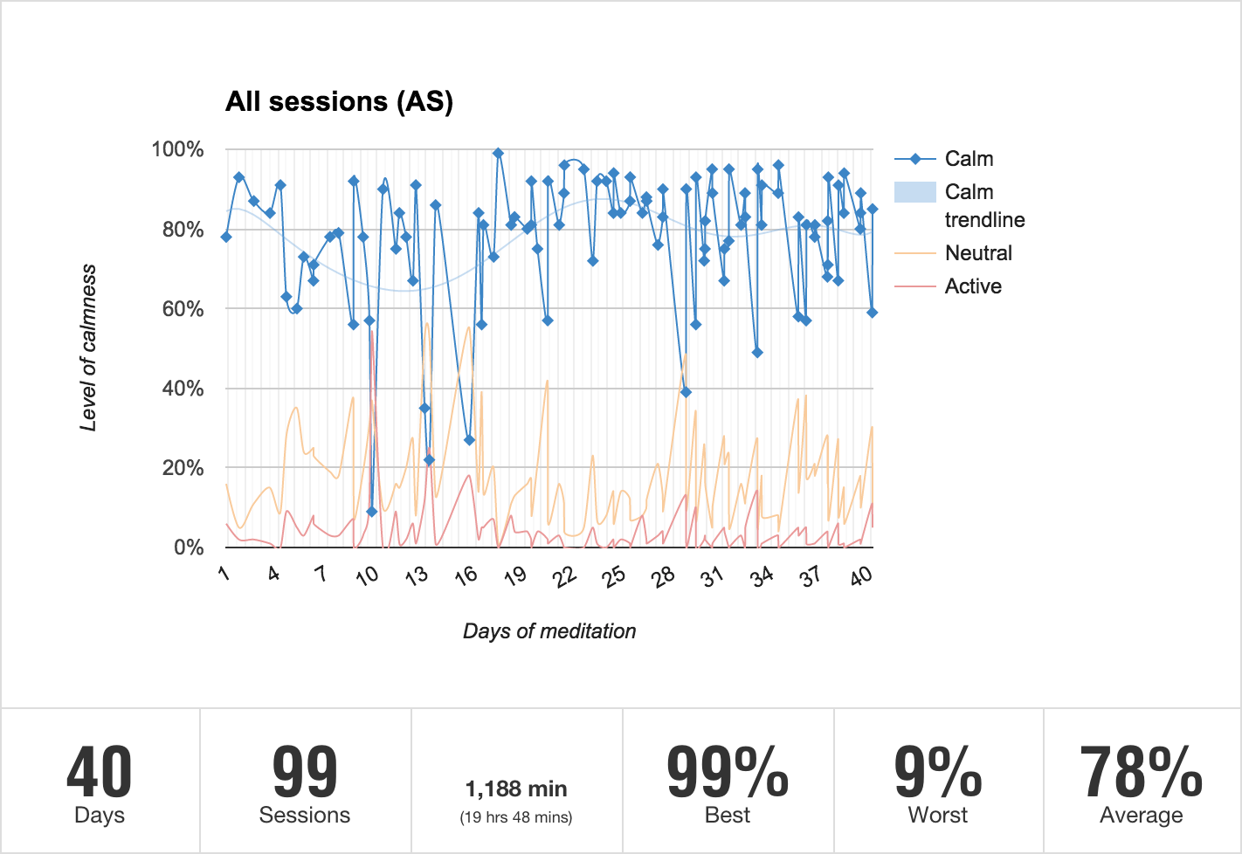Screen dimensions: 1242x854
Task: Click the Days of meditation axis title
Action: [549, 631]
